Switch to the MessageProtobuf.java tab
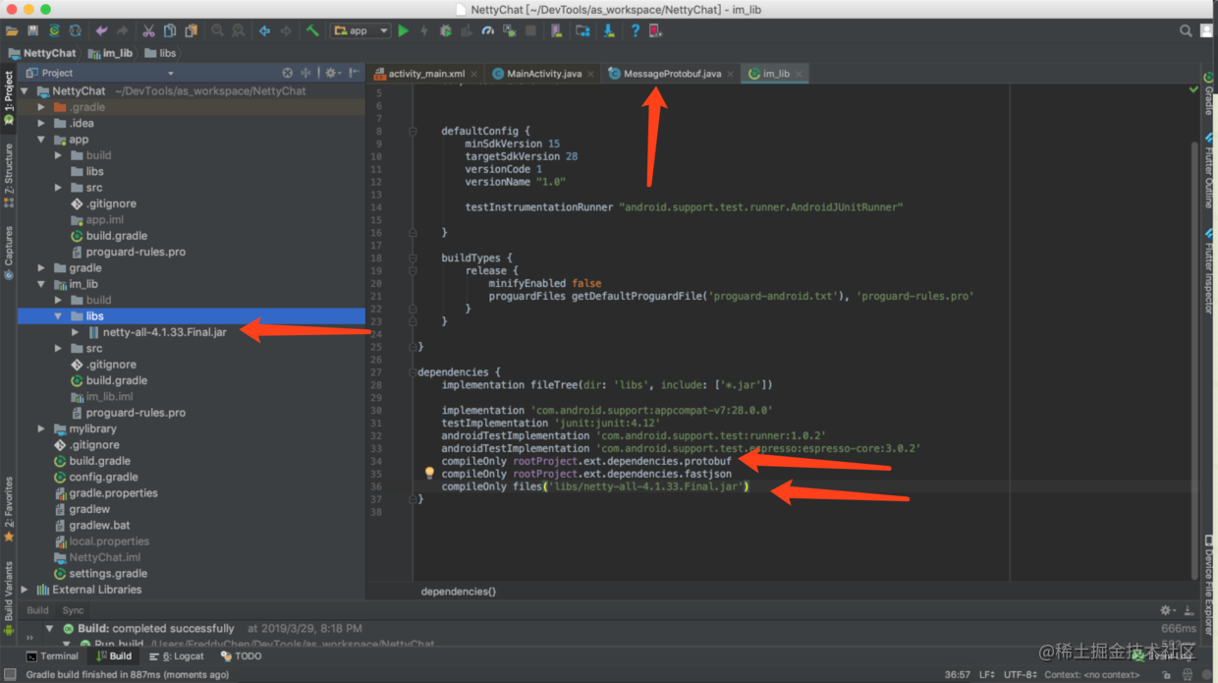The width and height of the screenshot is (1218, 683). 672,74
